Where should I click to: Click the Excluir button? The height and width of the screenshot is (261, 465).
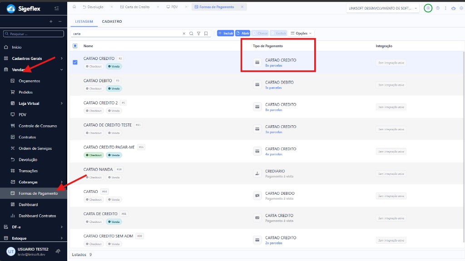pos(278,33)
